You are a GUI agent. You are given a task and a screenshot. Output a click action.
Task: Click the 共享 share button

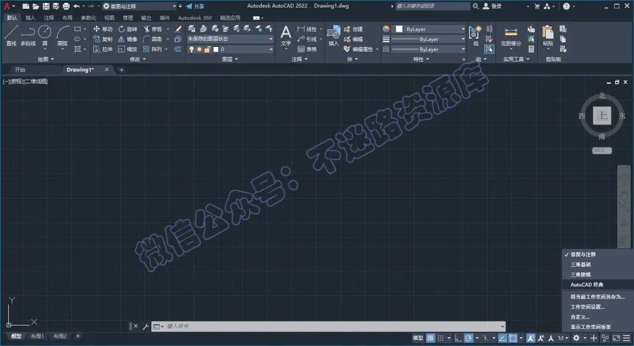click(195, 6)
